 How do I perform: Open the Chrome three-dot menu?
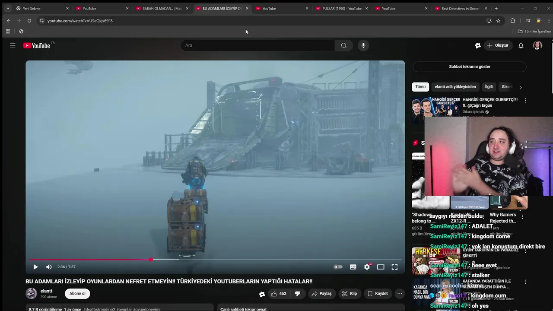pyautogui.click(x=549, y=21)
